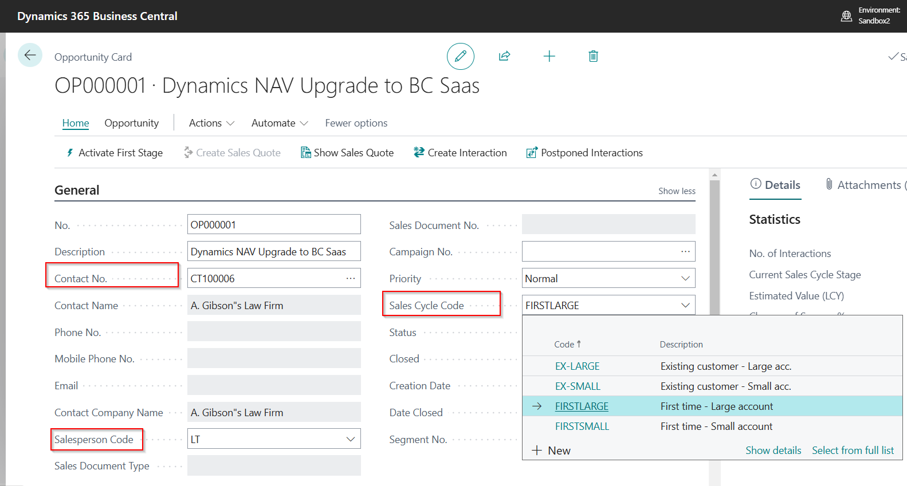Expand the Actions menu
Screen dimensions: 907x486
211,123
